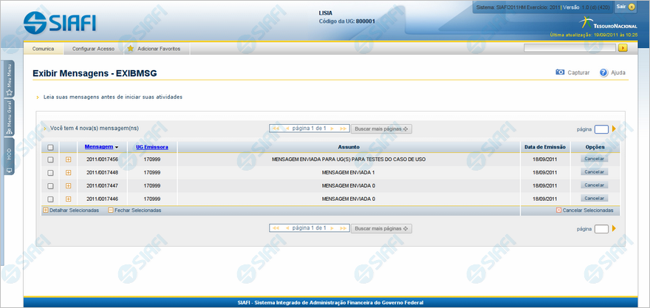Click the top go-to-page orange arrow
The height and width of the screenshot is (308, 650).
pyautogui.click(x=614, y=129)
